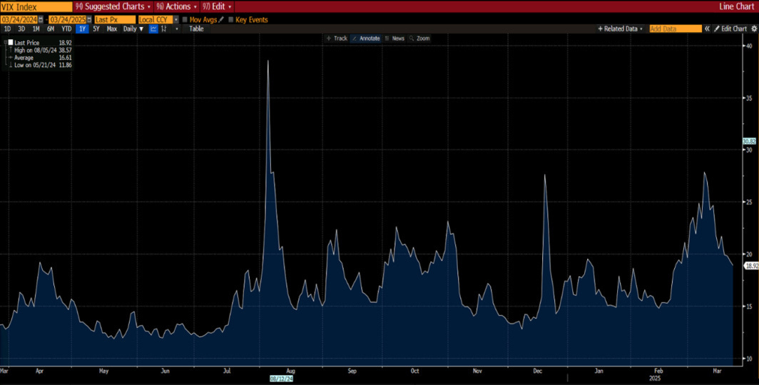
Task: Toggle the Last Price series color box
Action: [11, 43]
